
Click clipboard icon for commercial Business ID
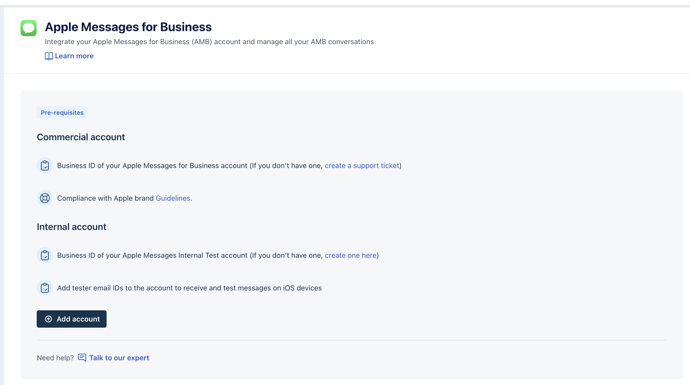click(x=45, y=165)
